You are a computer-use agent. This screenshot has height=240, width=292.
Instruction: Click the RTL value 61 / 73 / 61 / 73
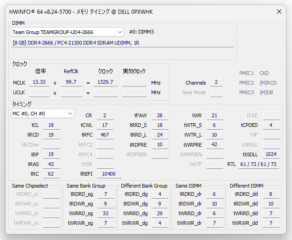pos(259,164)
